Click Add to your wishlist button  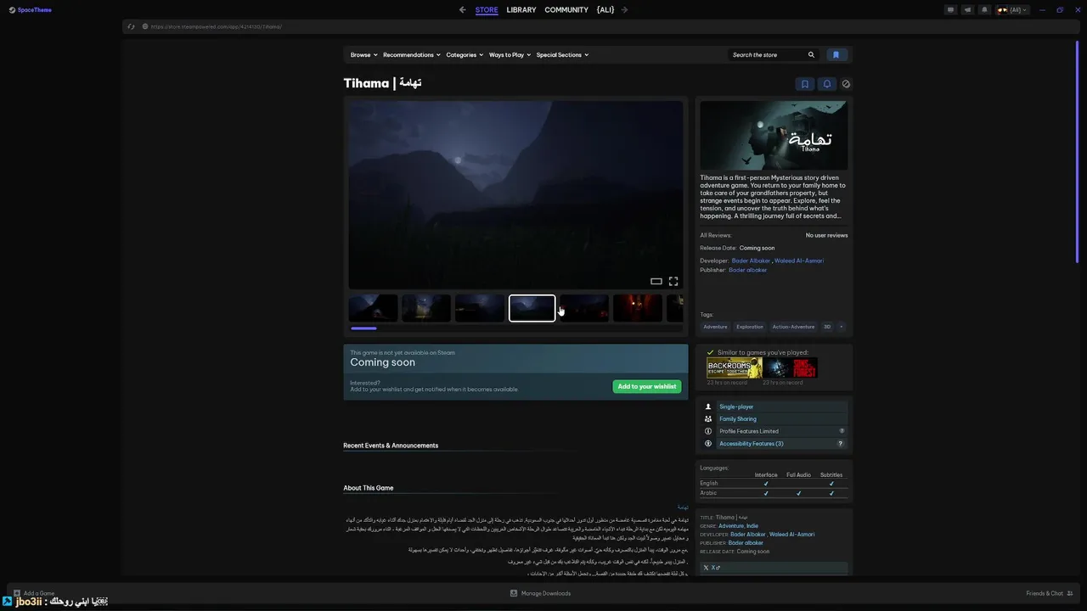pos(647,387)
